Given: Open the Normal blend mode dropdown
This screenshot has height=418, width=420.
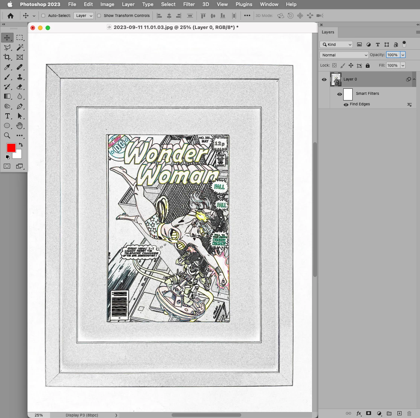Looking at the screenshot, I should [x=344, y=55].
